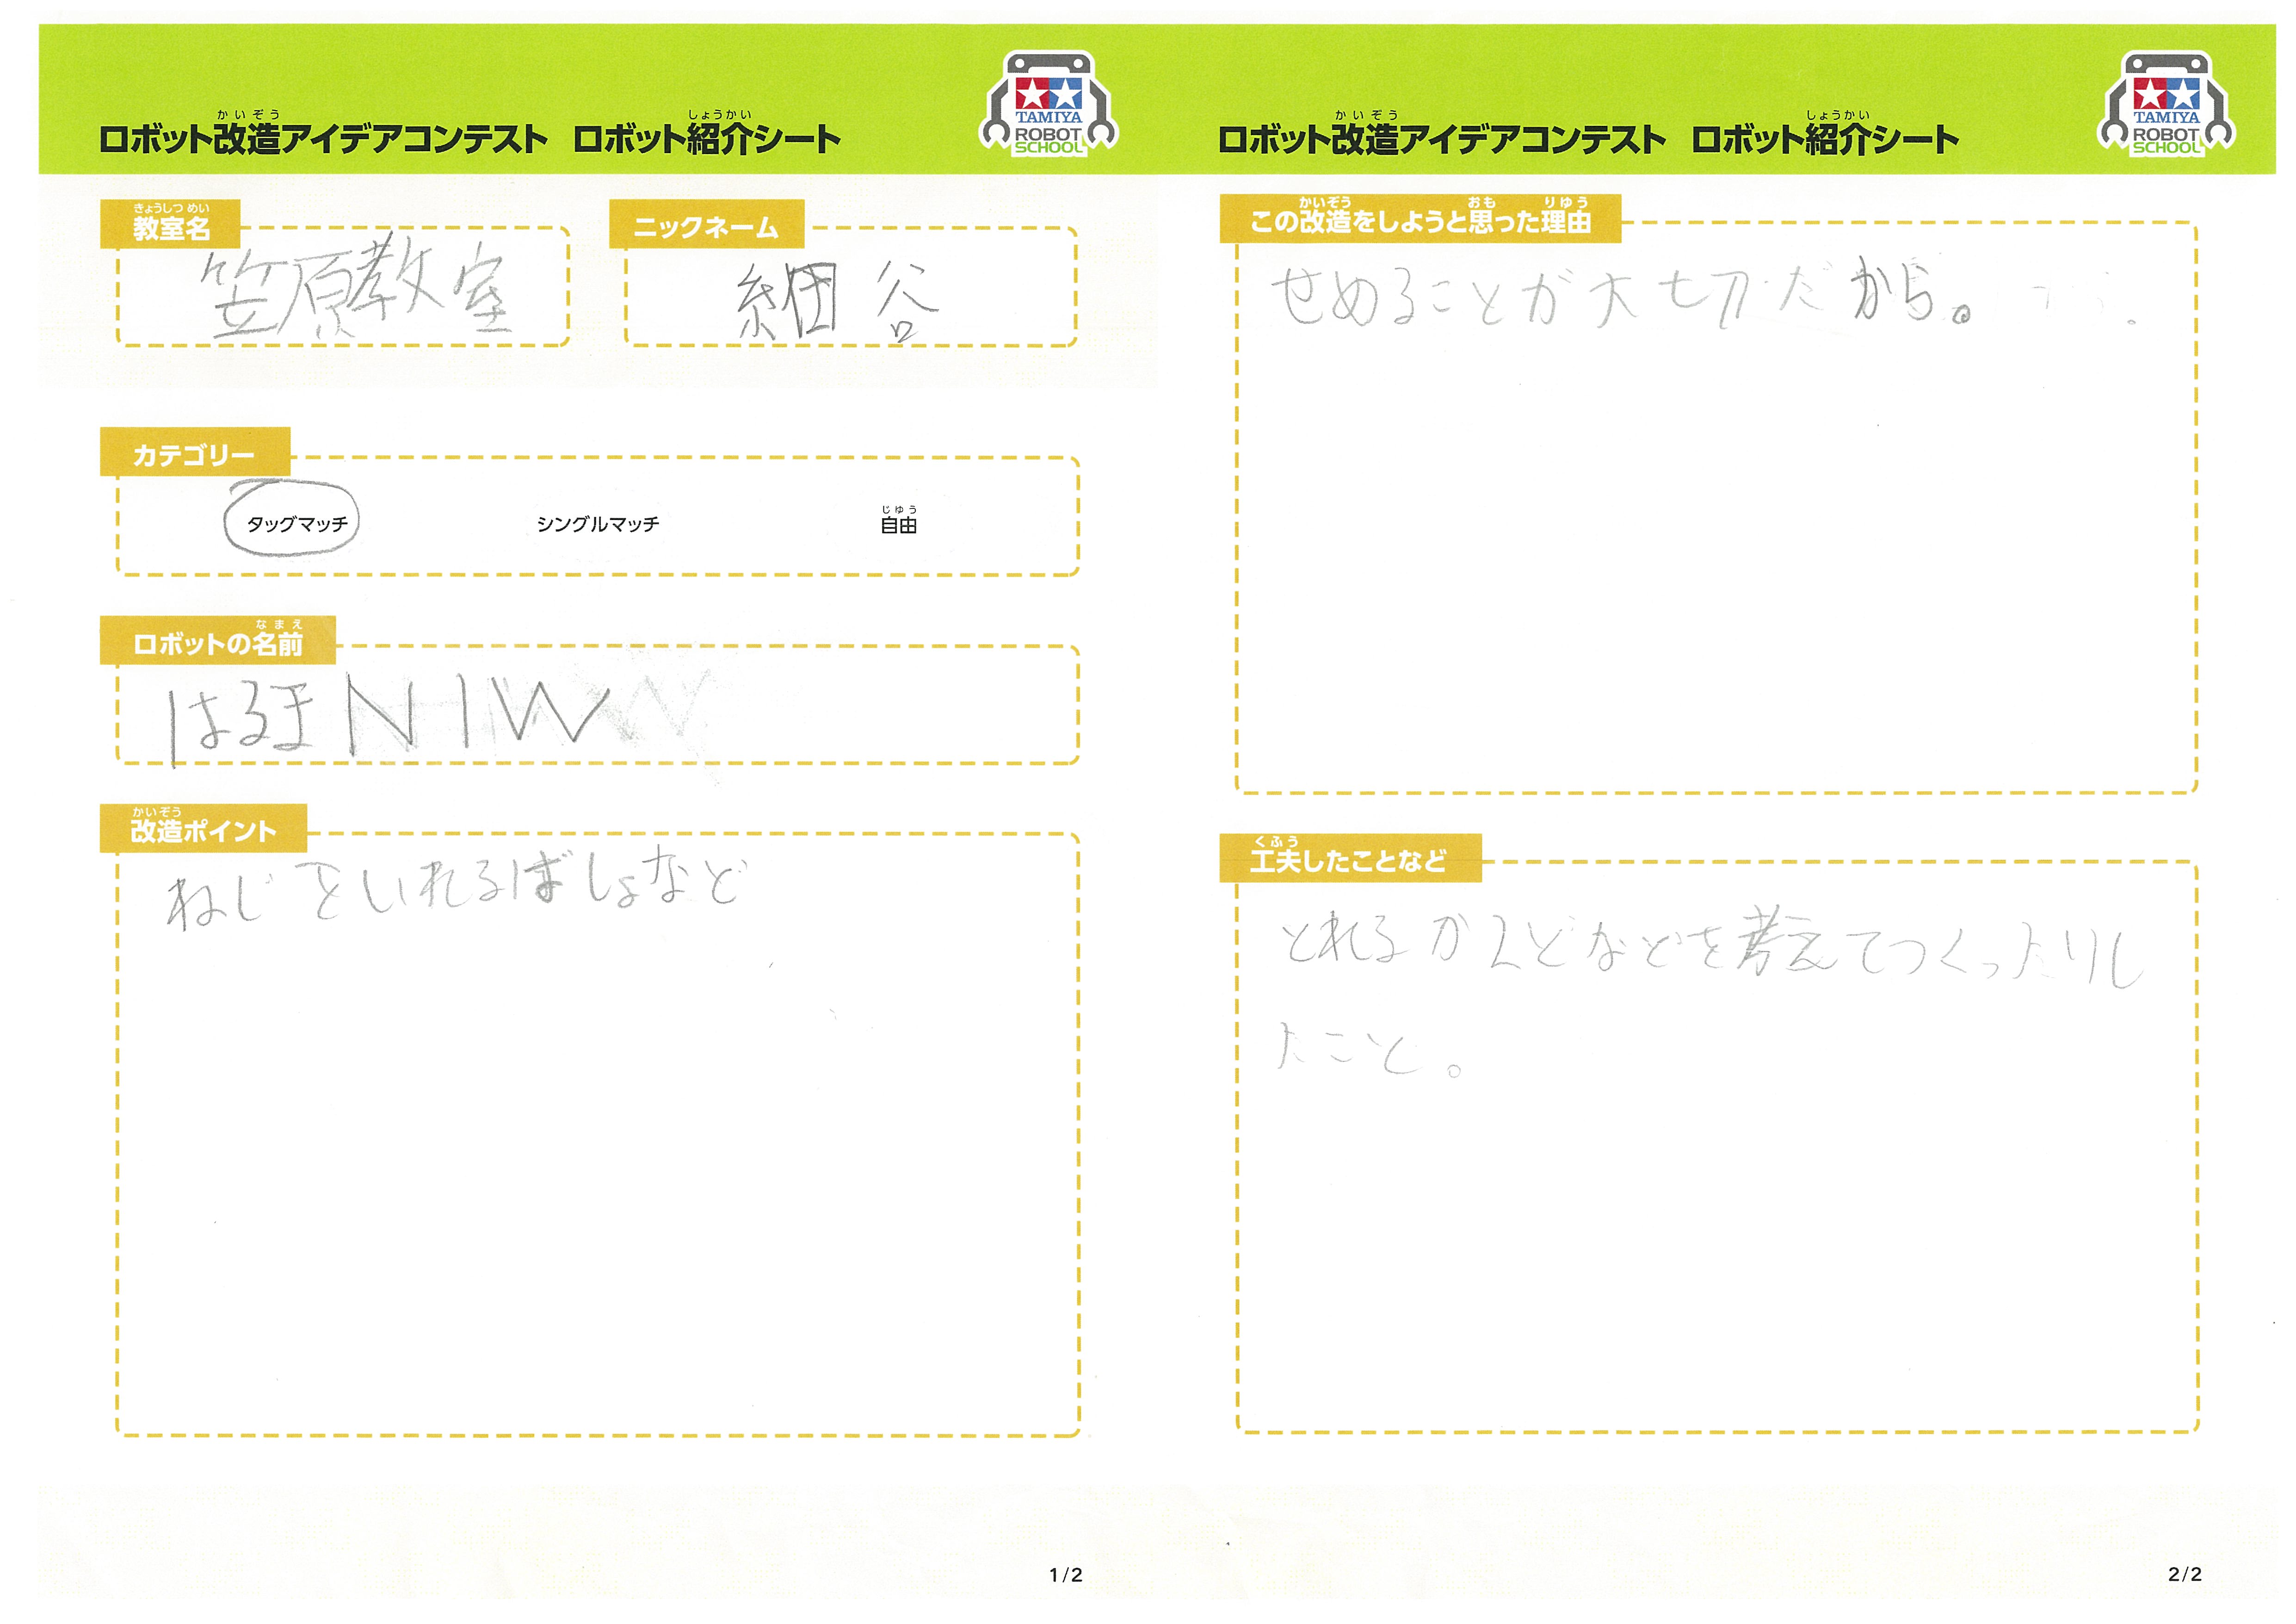Select the シングルマッチ category option
The width and height of the screenshot is (2296, 1624).
tap(598, 523)
